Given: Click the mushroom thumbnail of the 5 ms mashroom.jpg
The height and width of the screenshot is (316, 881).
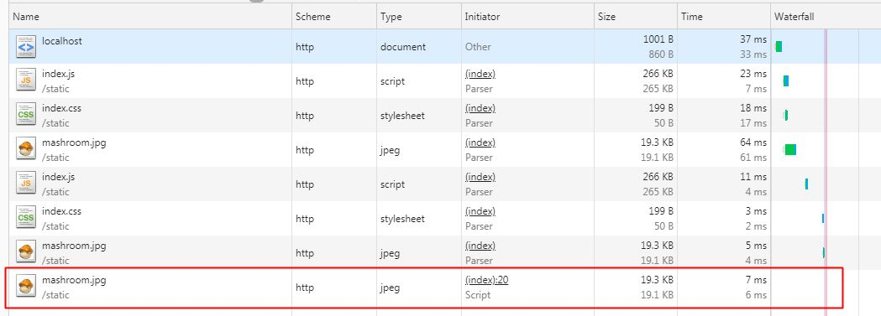Looking at the screenshot, I should click(26, 252).
